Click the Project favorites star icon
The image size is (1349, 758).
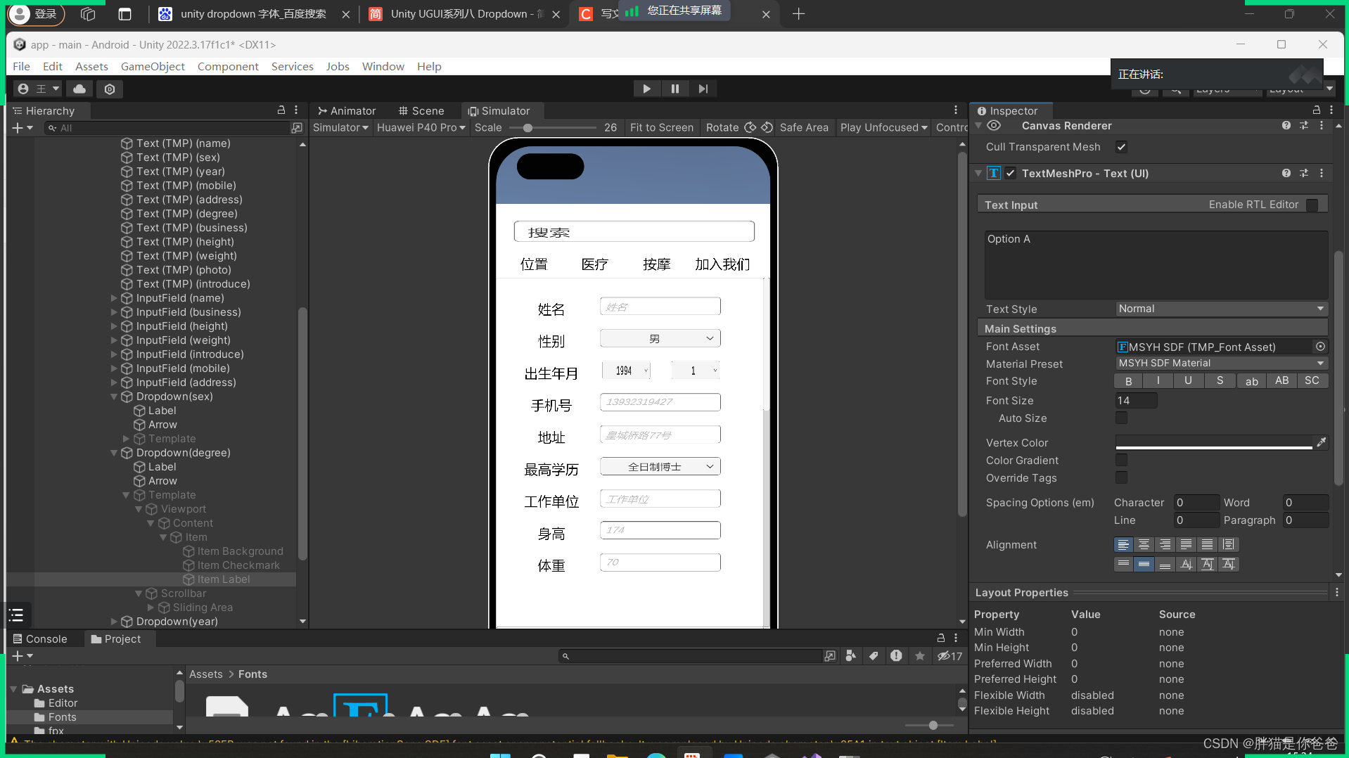(920, 656)
